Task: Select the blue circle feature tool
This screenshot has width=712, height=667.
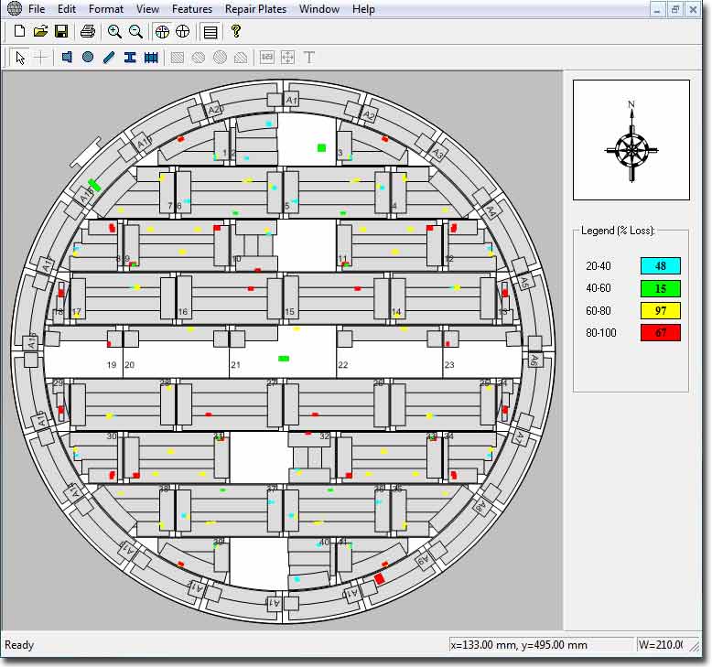Action: click(x=88, y=58)
